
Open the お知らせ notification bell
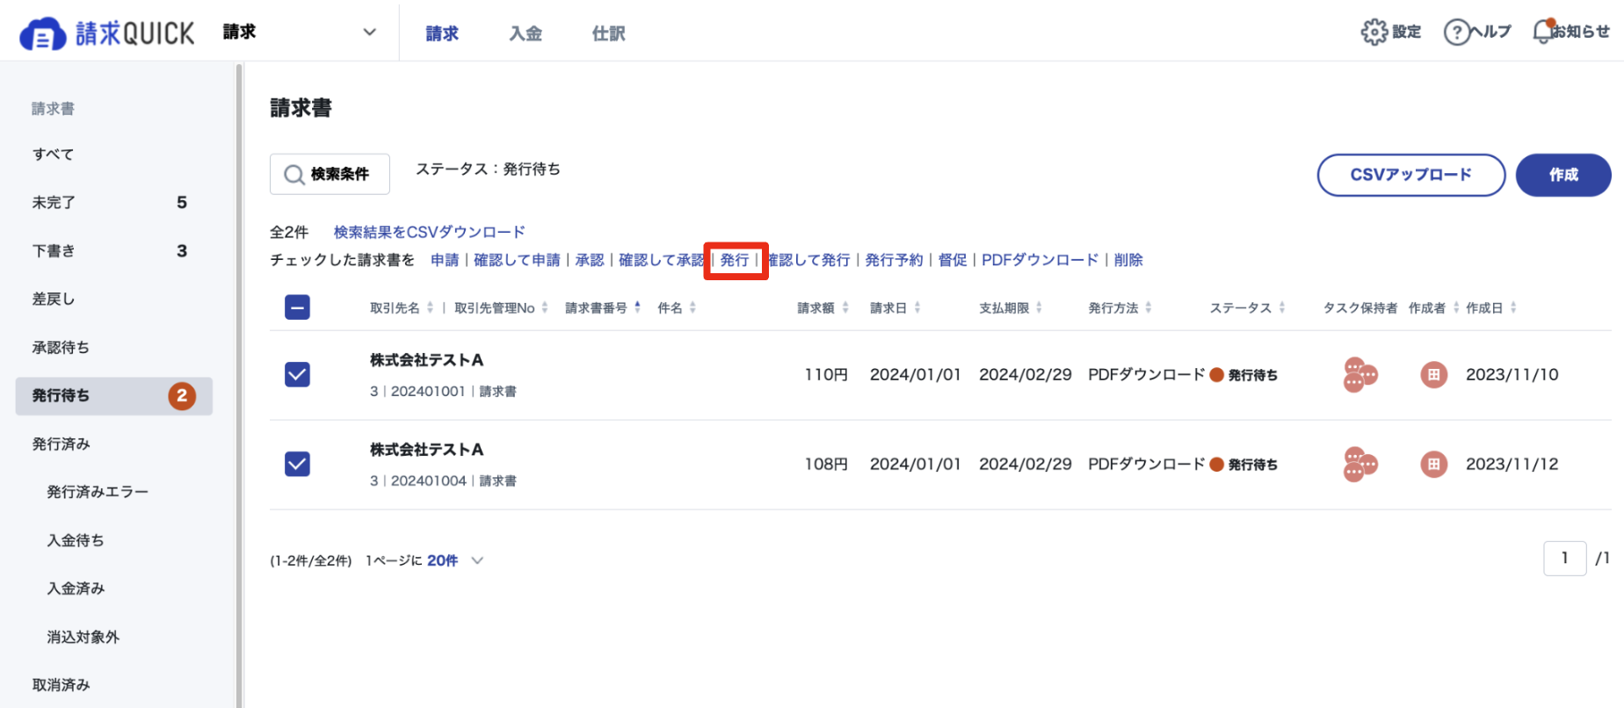pos(1543,31)
